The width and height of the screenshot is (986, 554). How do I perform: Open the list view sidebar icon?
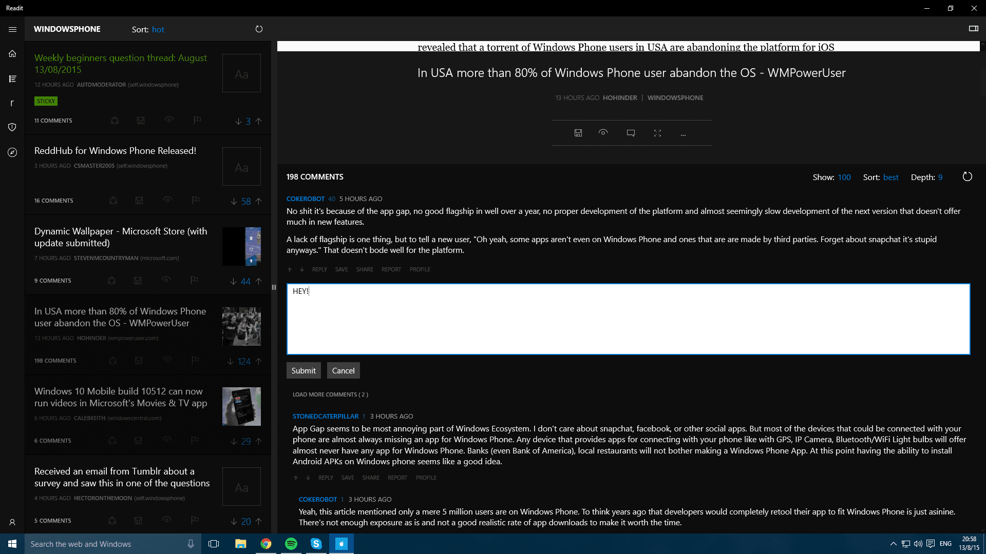[x=12, y=78]
